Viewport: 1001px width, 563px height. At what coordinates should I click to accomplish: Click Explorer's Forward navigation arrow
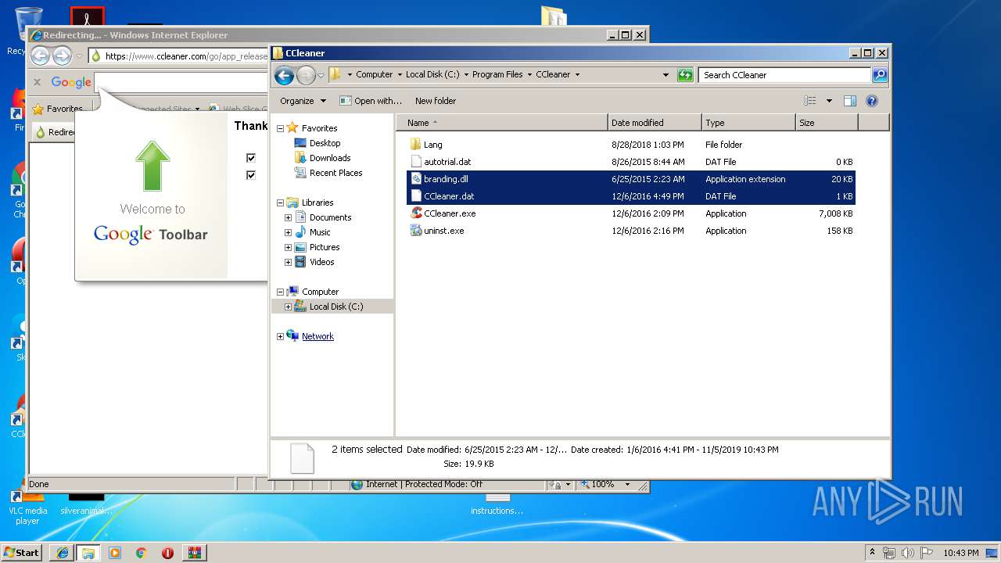[x=306, y=75]
